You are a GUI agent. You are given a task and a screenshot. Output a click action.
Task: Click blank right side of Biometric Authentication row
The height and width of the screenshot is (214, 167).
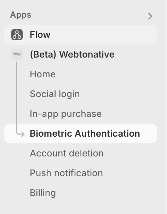(149, 133)
